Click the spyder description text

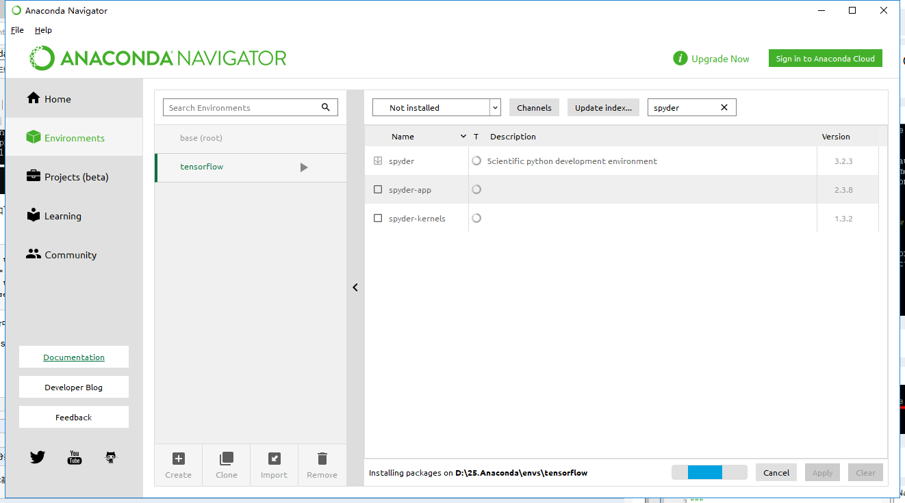pos(572,161)
